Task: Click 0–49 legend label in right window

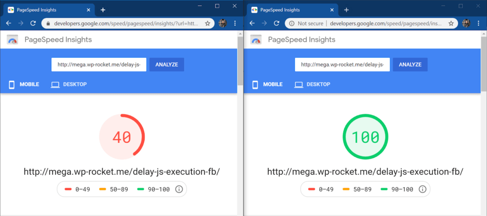Action: (x=326, y=189)
